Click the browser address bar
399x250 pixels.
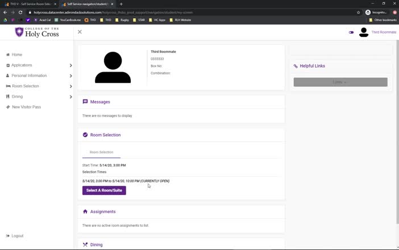(191, 12)
